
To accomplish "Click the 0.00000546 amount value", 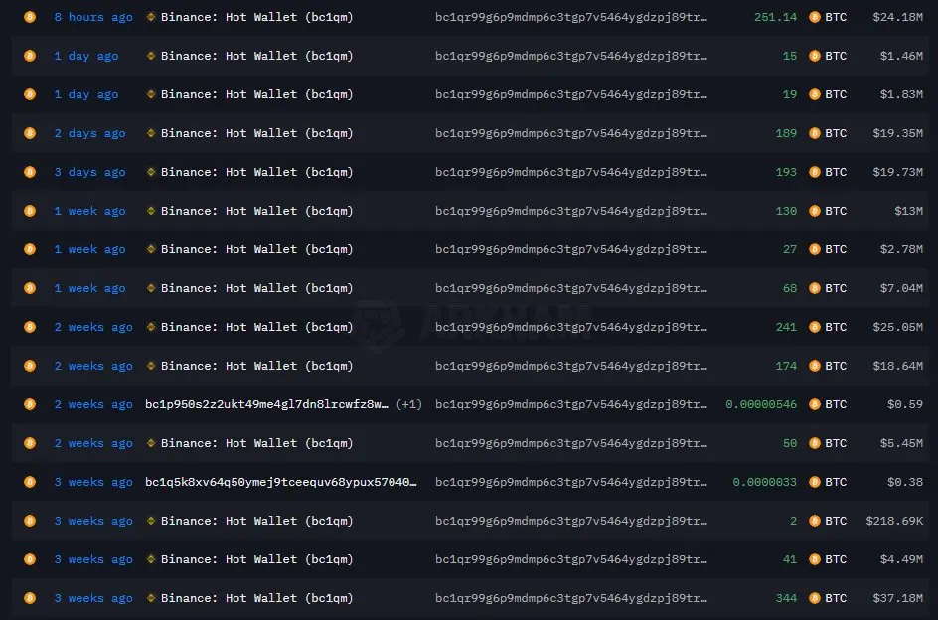I will [761, 404].
